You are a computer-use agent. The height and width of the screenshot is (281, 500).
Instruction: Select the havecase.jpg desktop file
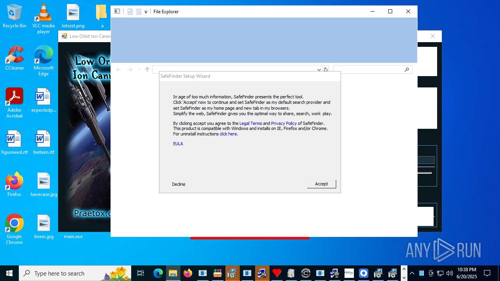[x=43, y=184]
